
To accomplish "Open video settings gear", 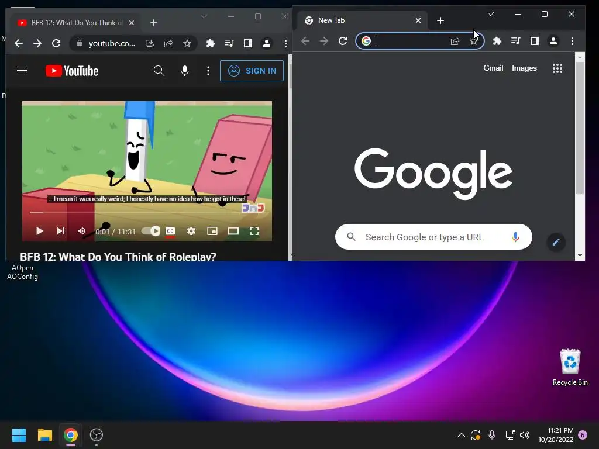I will [x=191, y=231].
